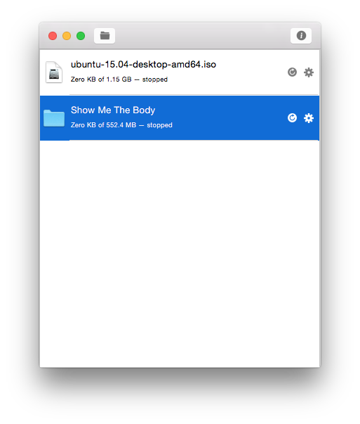Close the window with the red button

(x=53, y=36)
